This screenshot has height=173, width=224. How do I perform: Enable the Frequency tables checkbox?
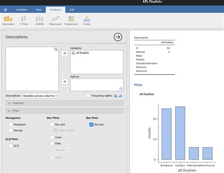(88, 95)
